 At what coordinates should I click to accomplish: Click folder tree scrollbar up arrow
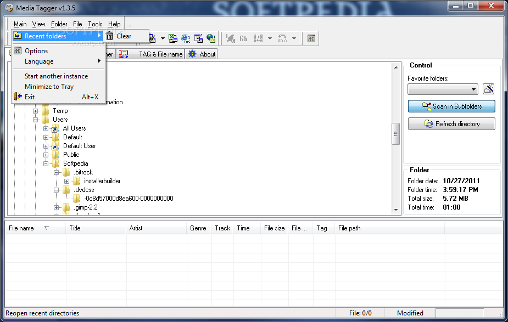[x=396, y=67]
